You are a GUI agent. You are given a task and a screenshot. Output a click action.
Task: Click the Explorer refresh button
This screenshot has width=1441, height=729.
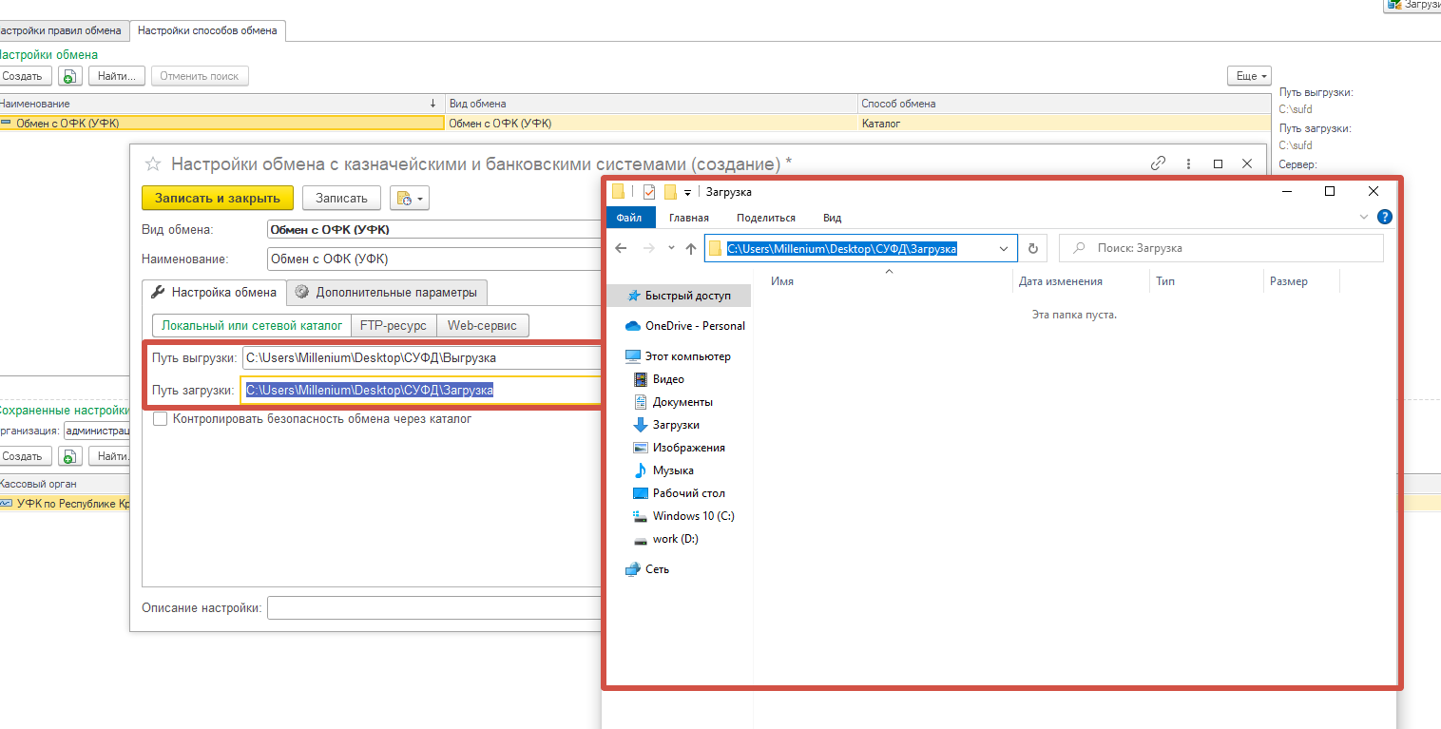point(1033,248)
